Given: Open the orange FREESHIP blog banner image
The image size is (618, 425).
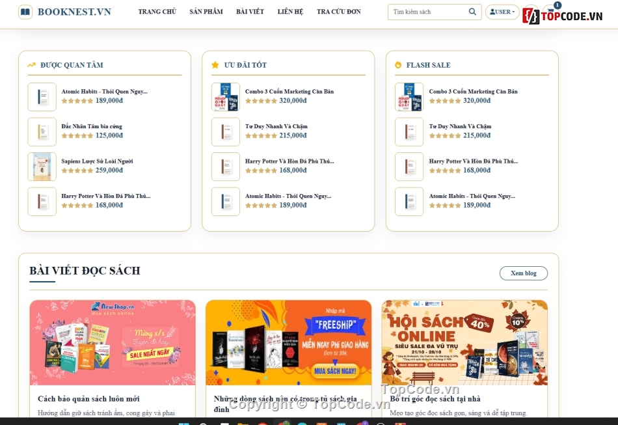Looking at the screenshot, I should [288, 342].
